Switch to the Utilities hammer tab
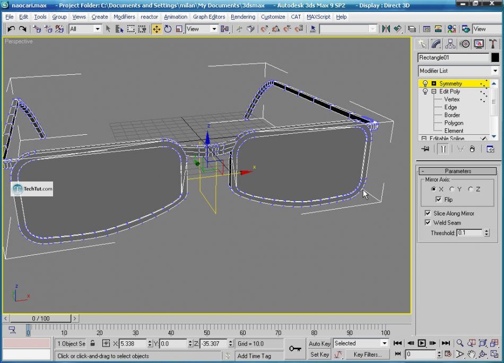This screenshot has width=504, height=363. [493, 44]
